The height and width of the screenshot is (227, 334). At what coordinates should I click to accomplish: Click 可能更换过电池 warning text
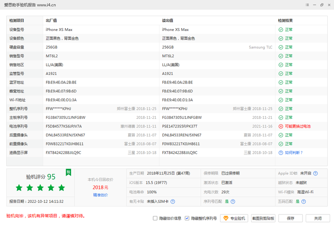297,126
